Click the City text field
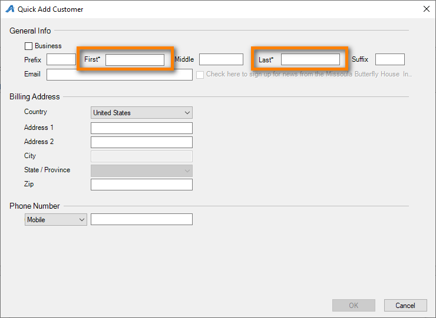436x318 pixels. (141, 156)
